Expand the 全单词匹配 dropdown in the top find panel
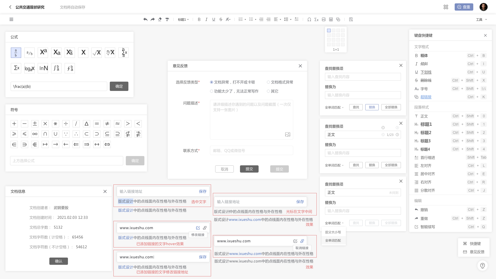Image resolution: width=496 pixels, height=279 pixels. coord(334,107)
